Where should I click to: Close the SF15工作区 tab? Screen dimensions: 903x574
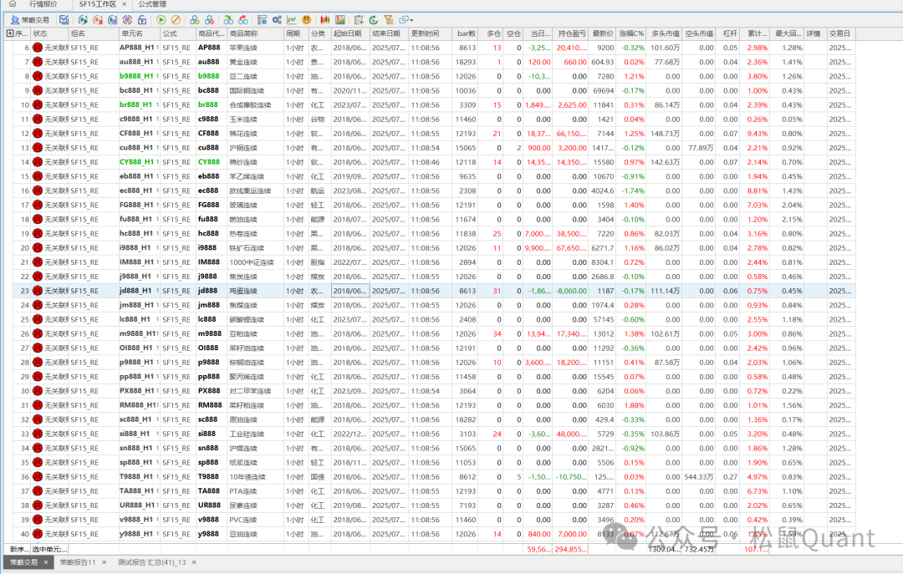click(x=125, y=4)
